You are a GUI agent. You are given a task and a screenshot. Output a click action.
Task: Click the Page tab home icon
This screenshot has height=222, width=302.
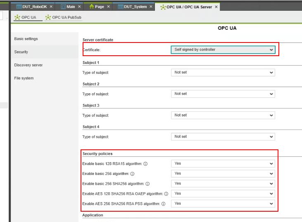point(92,7)
